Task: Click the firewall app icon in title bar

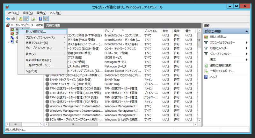Action: (7, 7)
